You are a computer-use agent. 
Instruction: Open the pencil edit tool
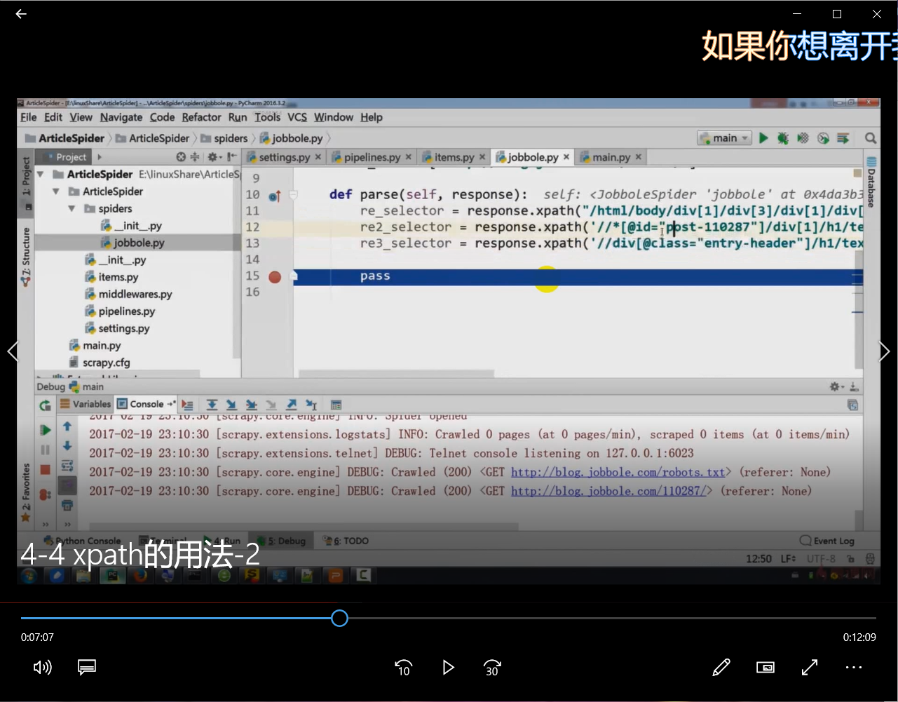(721, 668)
